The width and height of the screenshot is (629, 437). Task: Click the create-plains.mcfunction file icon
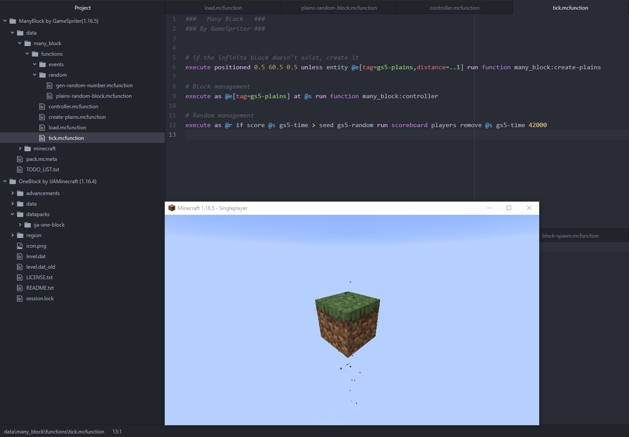pyautogui.click(x=42, y=117)
